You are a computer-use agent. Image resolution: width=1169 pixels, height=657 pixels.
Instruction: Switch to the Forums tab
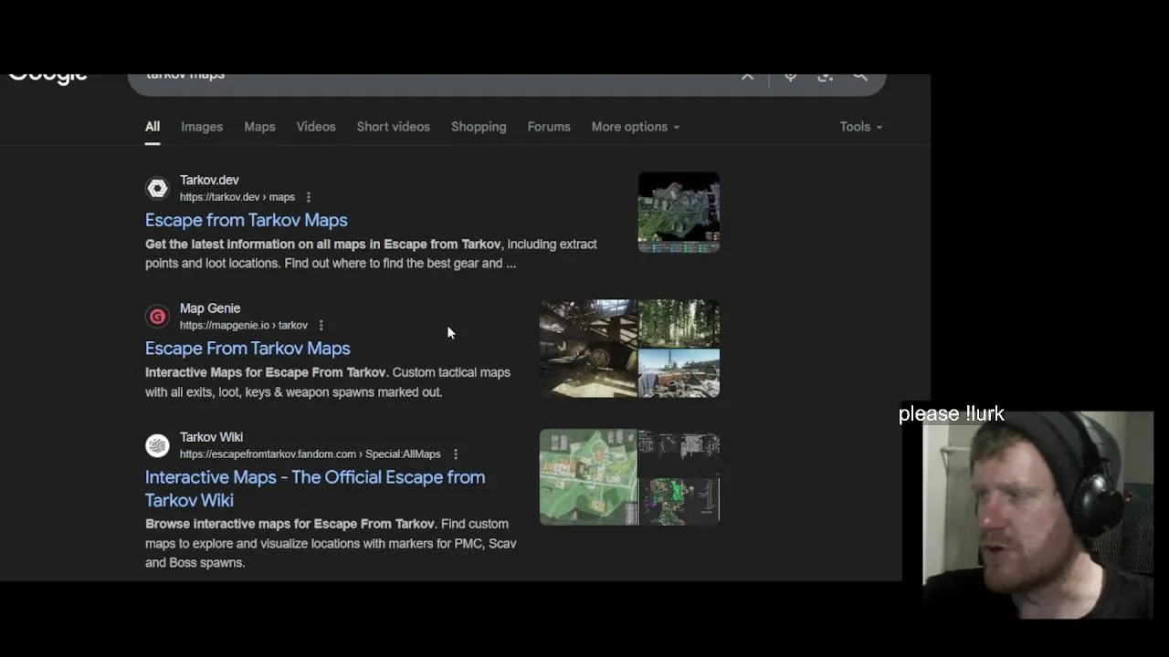coord(549,127)
